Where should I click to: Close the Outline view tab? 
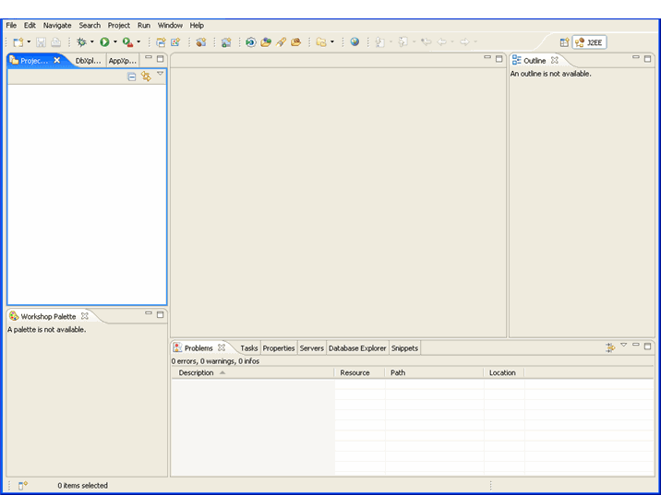[555, 60]
